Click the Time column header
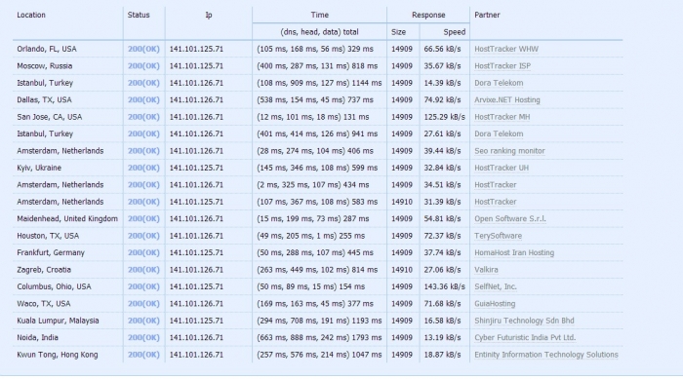 click(319, 15)
